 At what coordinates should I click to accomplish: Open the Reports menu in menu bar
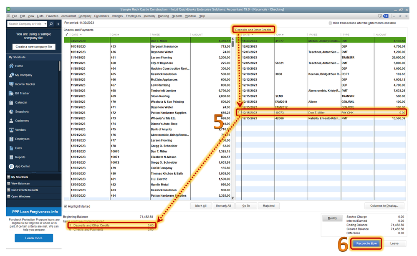[x=177, y=16]
